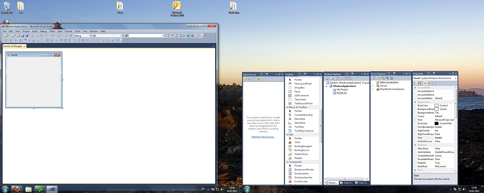484x193 pixels.
Task: Click the Categorized view icon in Properties
Action: (x=415, y=83)
